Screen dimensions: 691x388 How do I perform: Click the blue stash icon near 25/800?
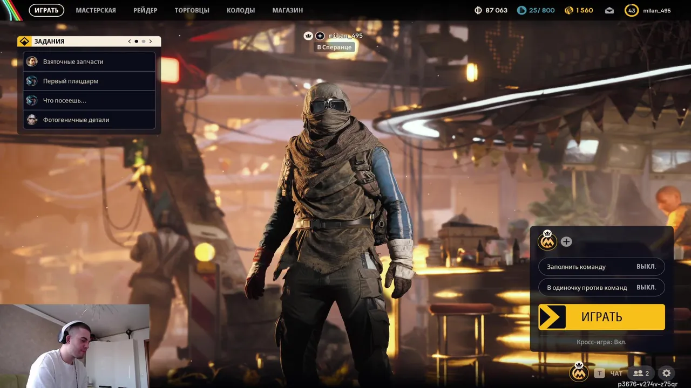(x=521, y=10)
